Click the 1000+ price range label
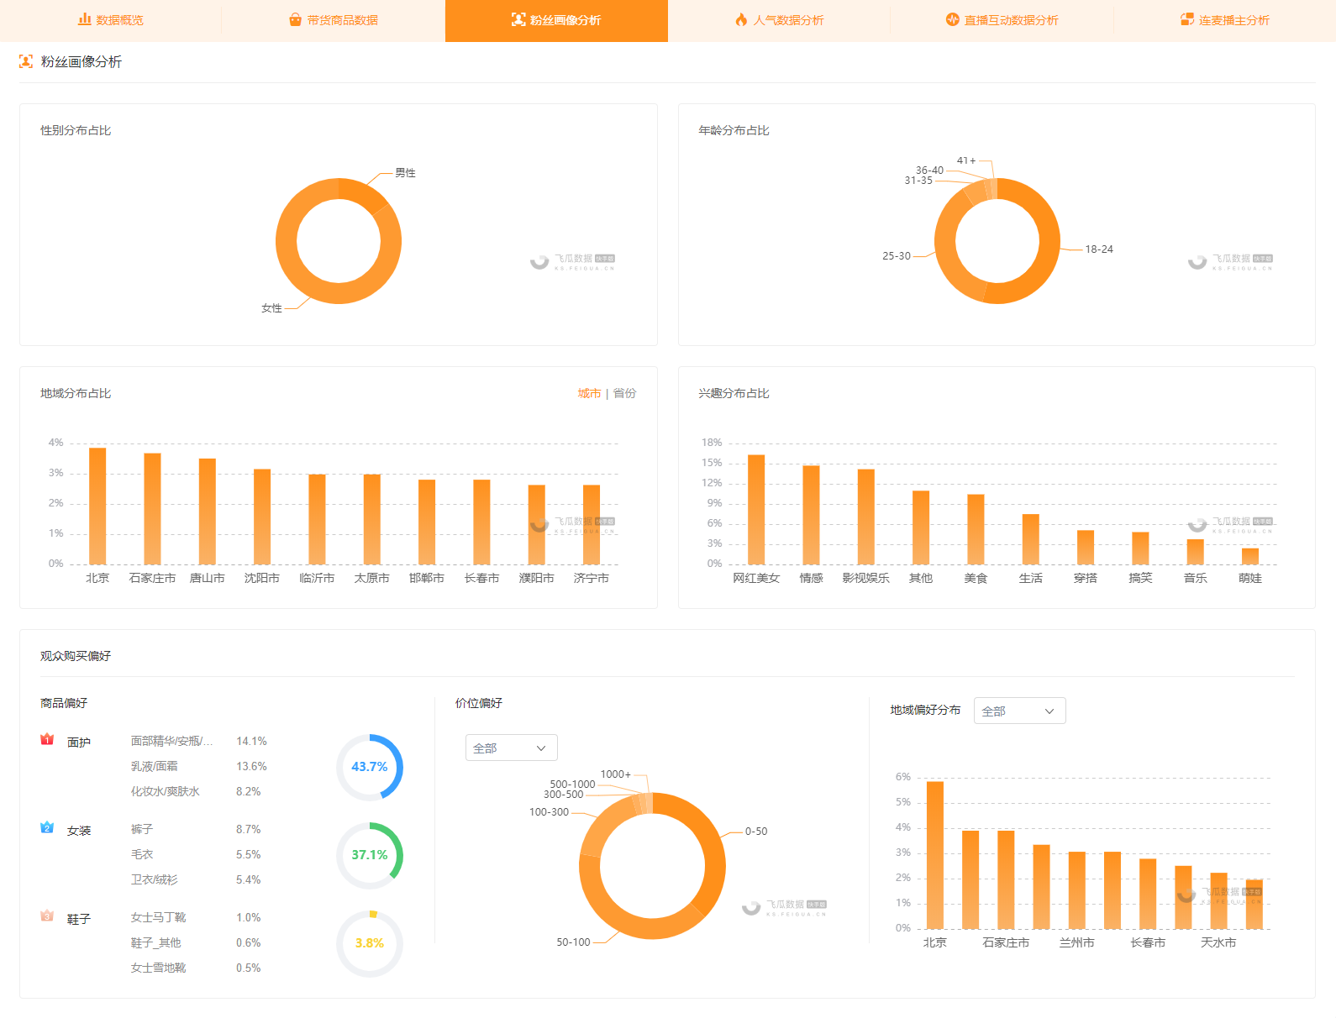Image resolution: width=1336 pixels, height=1018 pixels. pyautogui.click(x=615, y=774)
